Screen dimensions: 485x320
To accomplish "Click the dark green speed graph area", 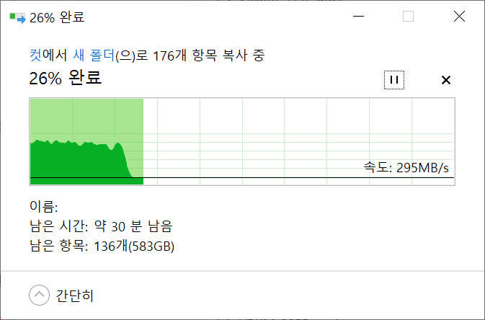I will [x=77, y=161].
